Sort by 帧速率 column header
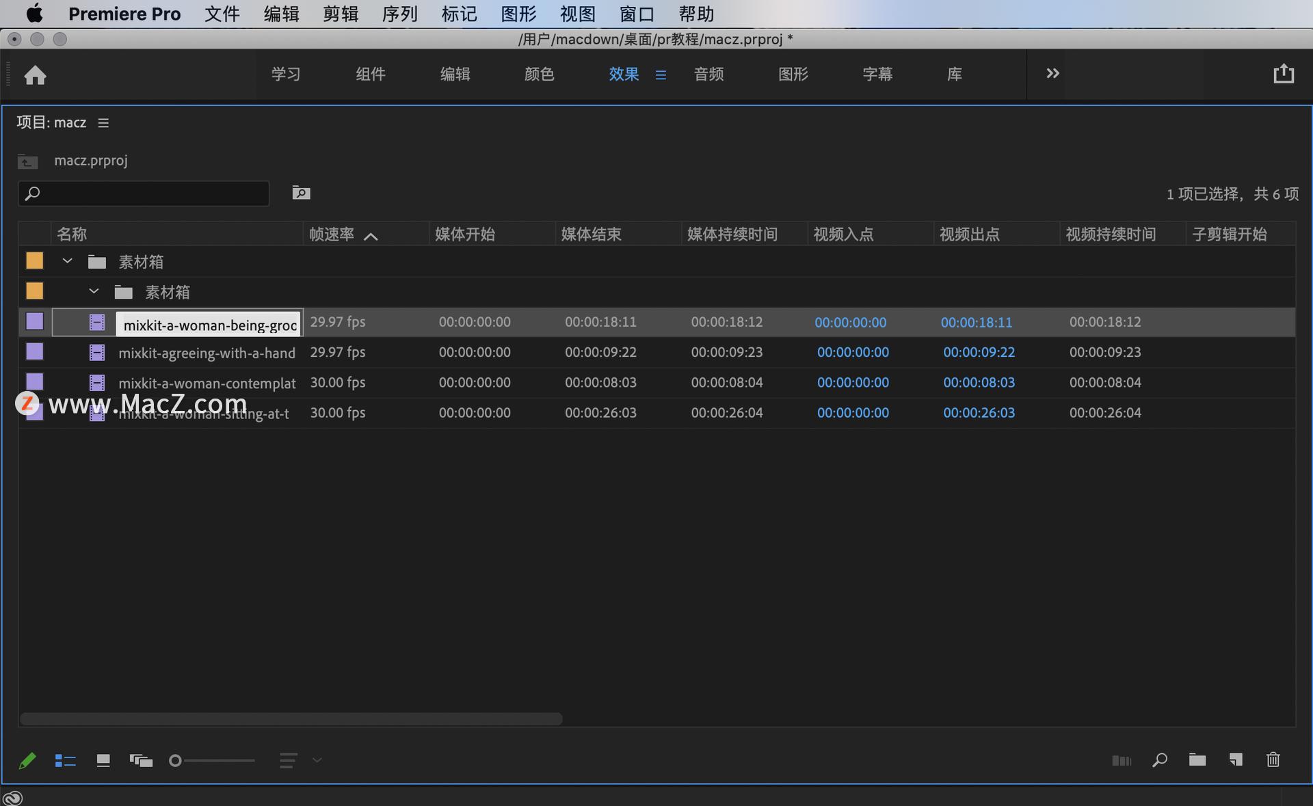1313x806 pixels. (x=332, y=234)
